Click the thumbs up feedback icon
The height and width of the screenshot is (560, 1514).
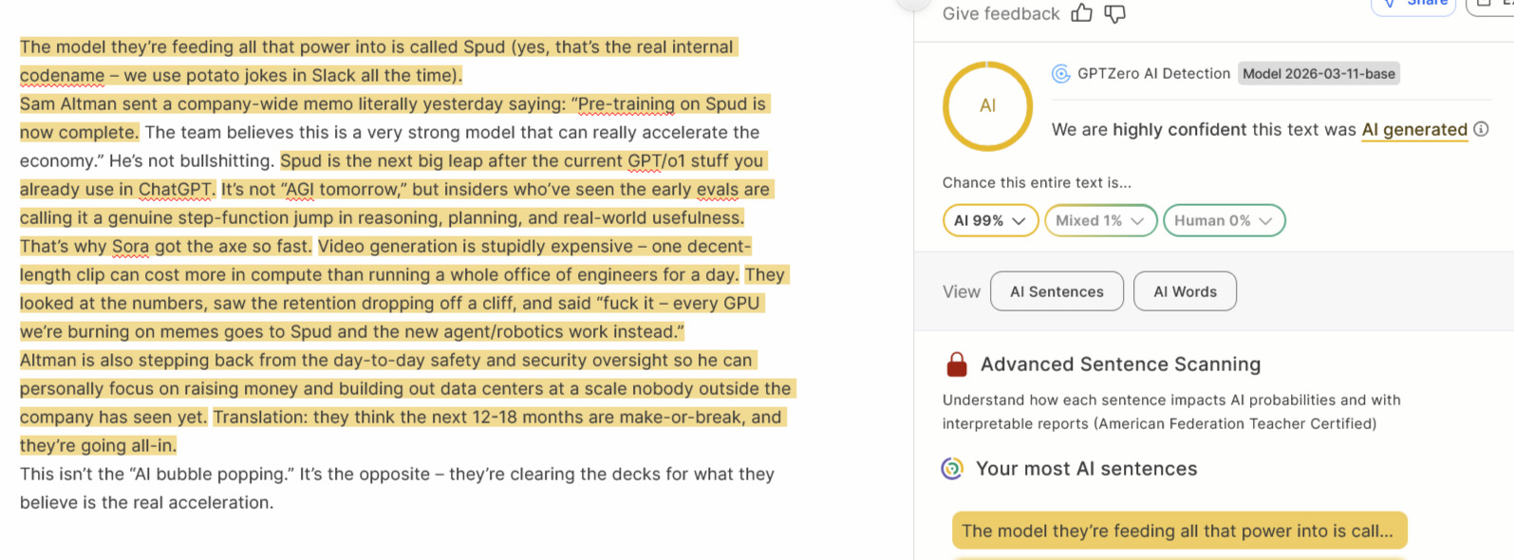pos(1081,13)
